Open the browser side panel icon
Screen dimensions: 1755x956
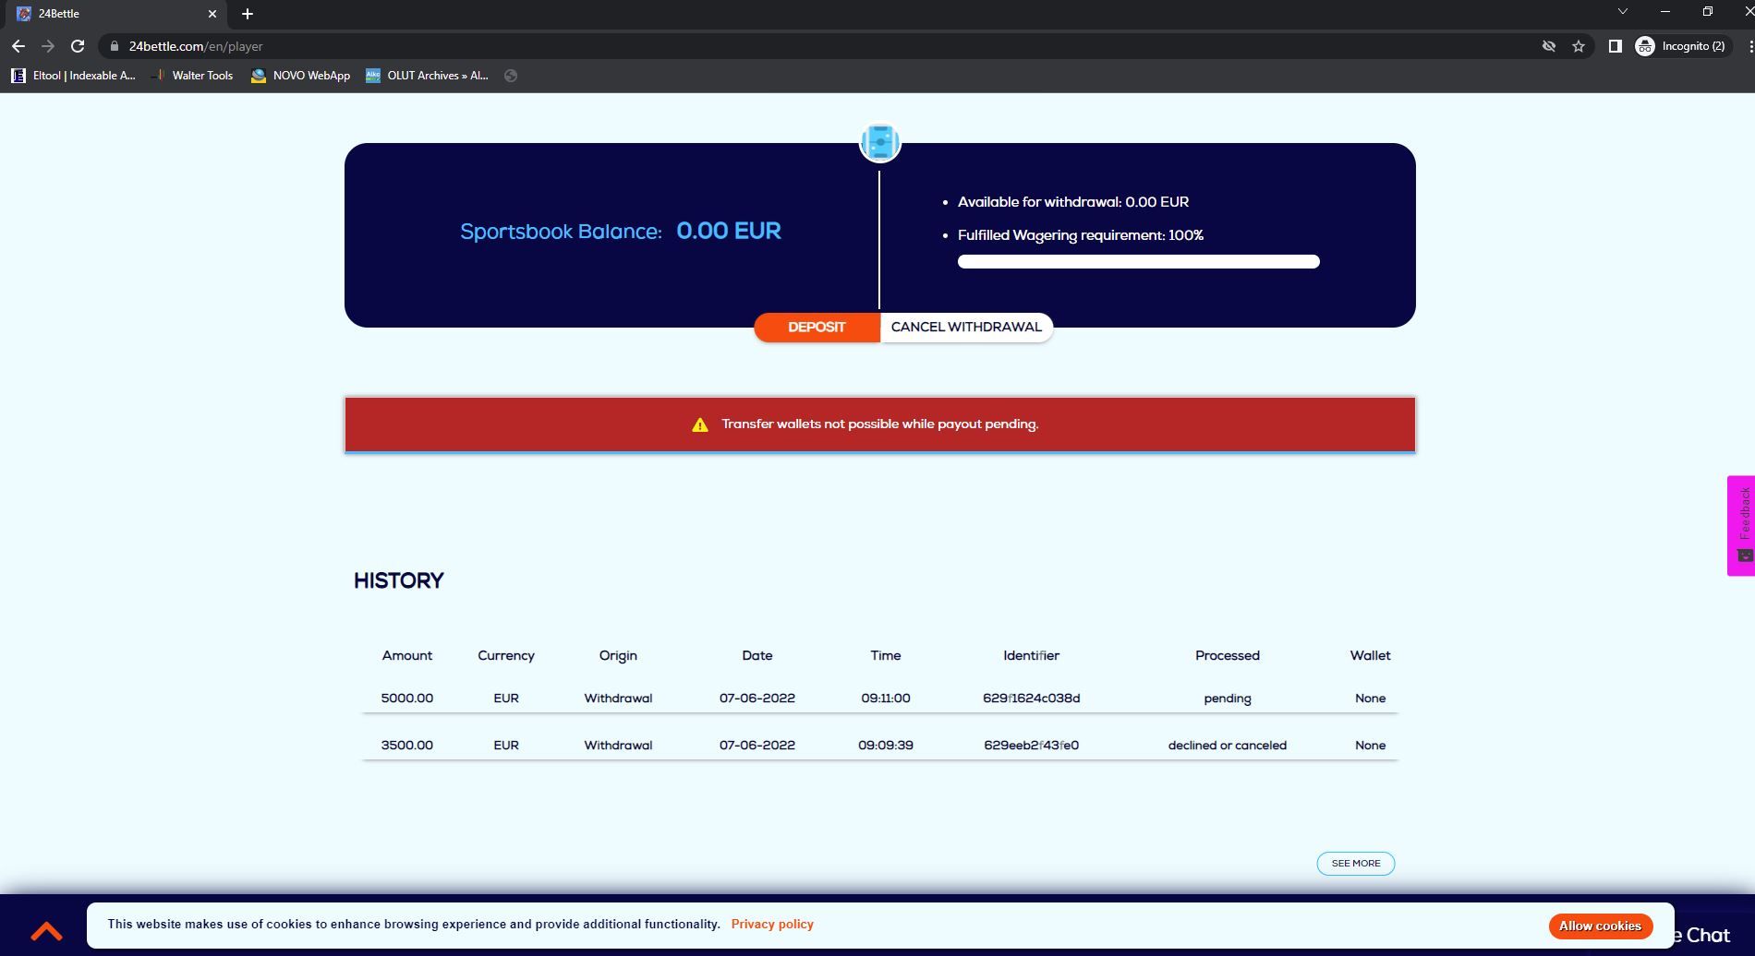[x=1616, y=46]
